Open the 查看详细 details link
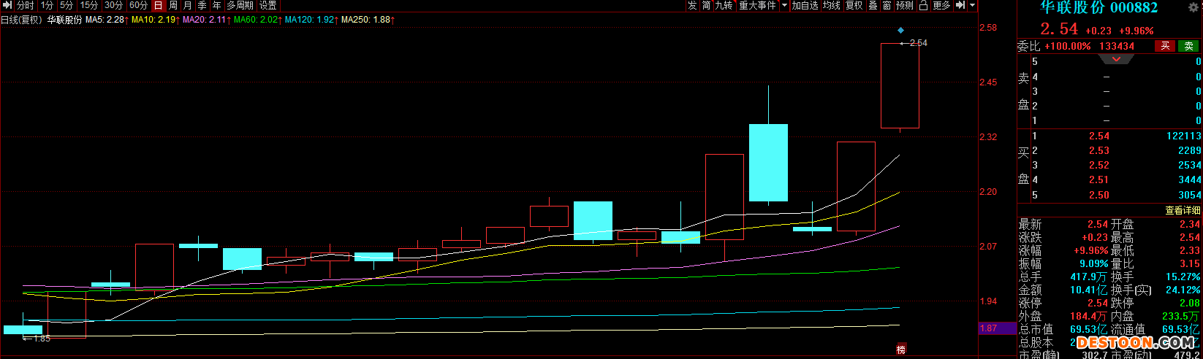Screen dimensions: 1203x359 point(1182,210)
